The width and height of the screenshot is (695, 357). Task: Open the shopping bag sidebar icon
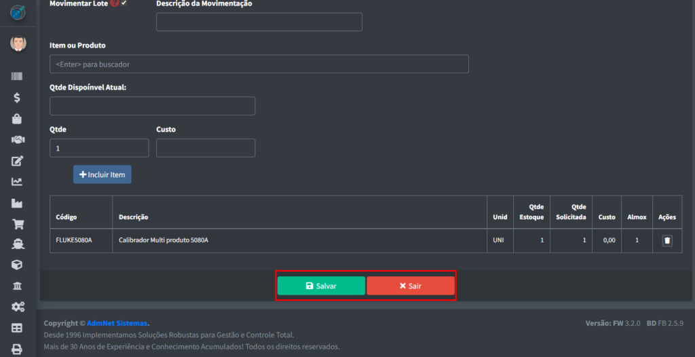(17, 119)
